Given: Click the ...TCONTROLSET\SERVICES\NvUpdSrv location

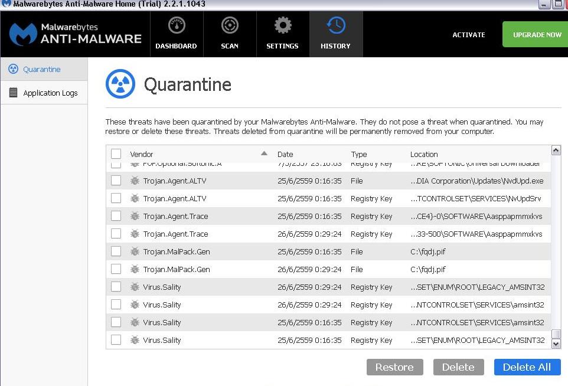Looking at the screenshot, I should (476, 198).
